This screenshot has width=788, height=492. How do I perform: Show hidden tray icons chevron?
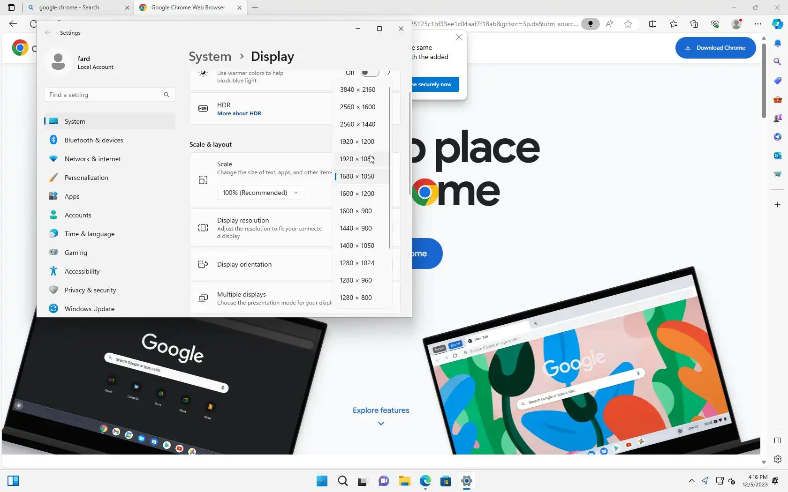(x=692, y=481)
